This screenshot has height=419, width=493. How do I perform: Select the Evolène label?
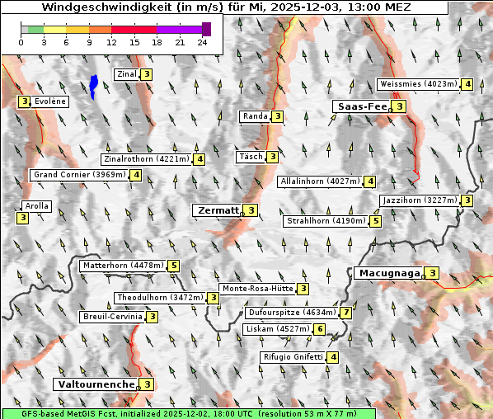pos(50,101)
